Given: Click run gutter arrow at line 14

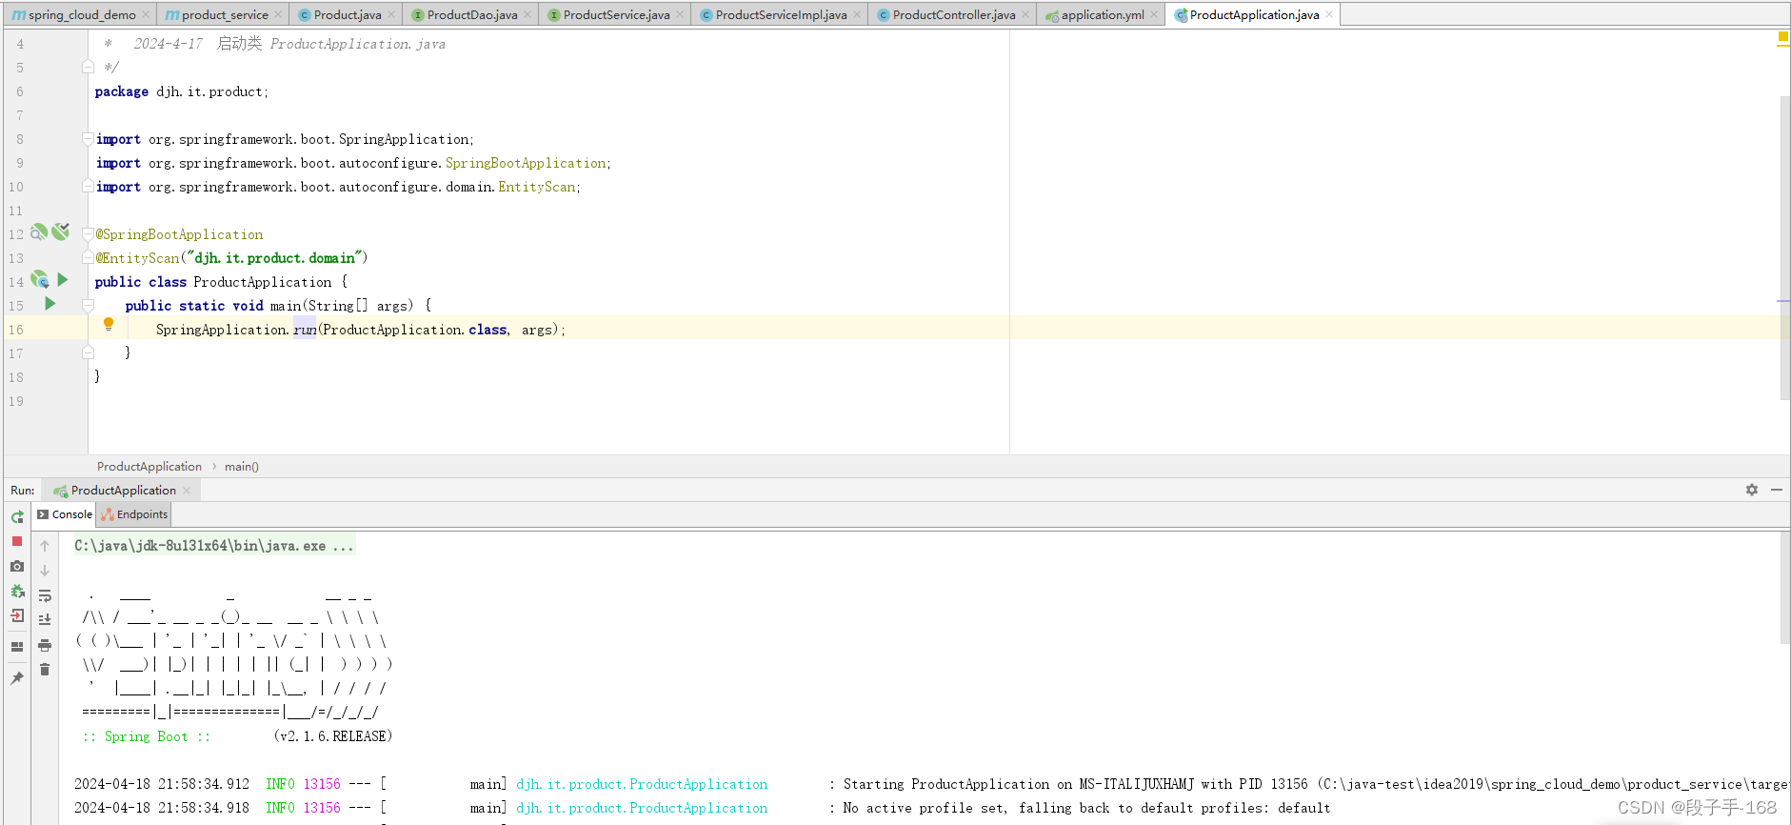Looking at the screenshot, I should coord(63,280).
